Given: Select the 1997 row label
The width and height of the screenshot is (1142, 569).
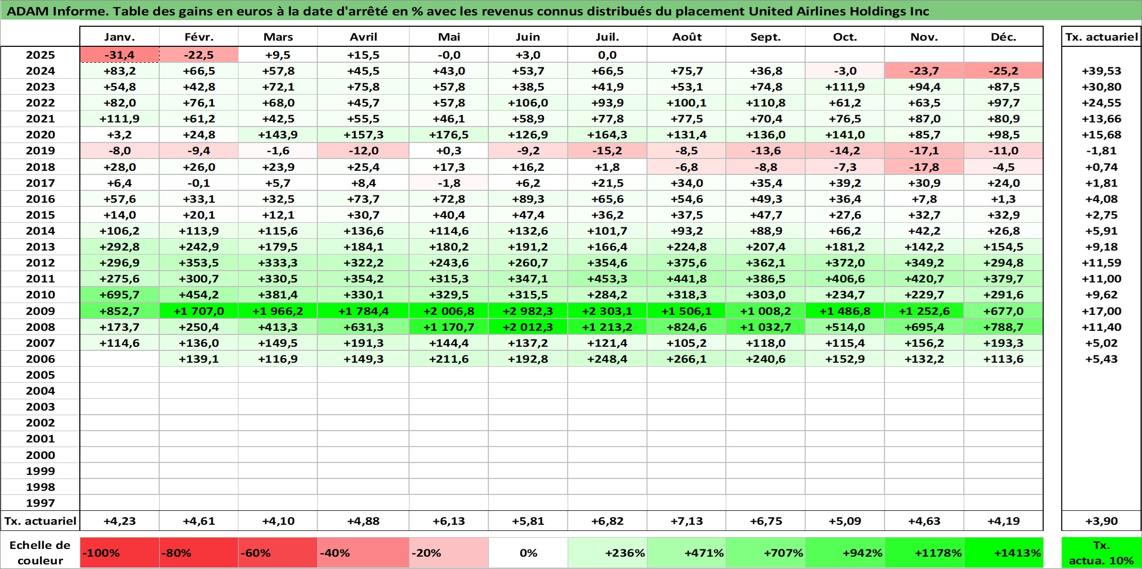Looking at the screenshot, I should tap(40, 503).
